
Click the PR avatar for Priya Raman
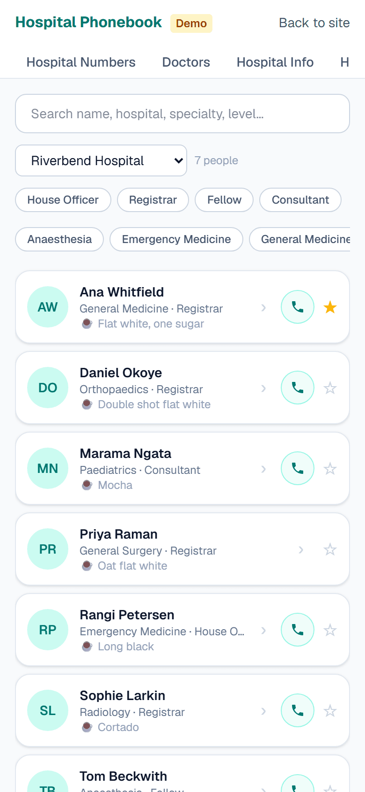coord(48,549)
